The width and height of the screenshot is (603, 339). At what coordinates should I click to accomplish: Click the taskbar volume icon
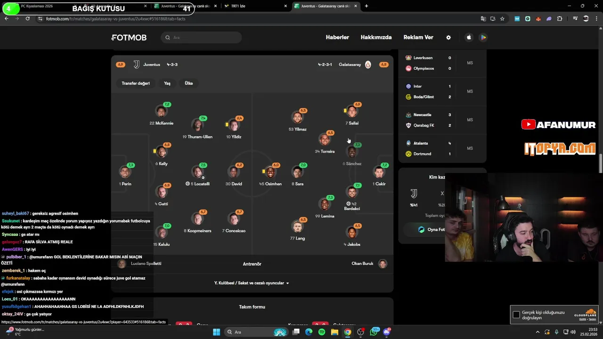(x=573, y=332)
